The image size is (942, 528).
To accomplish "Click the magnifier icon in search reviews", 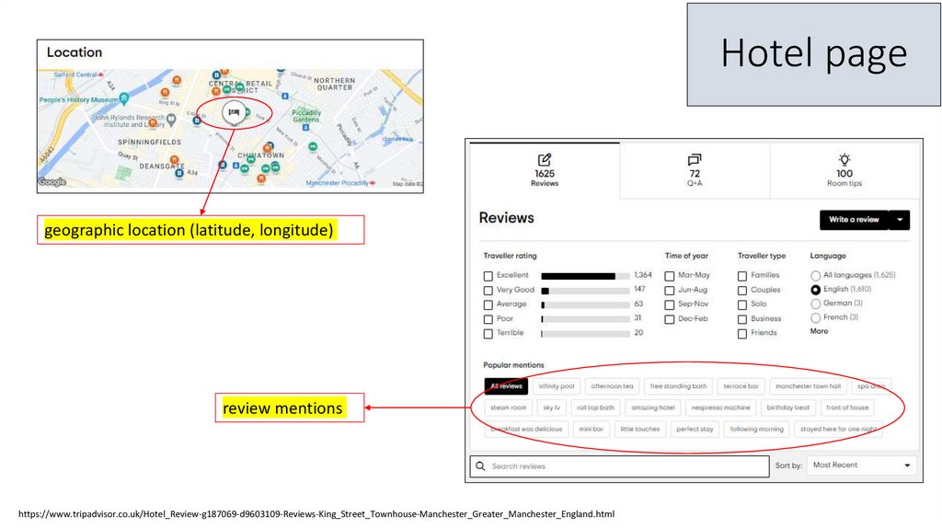I will (x=480, y=466).
